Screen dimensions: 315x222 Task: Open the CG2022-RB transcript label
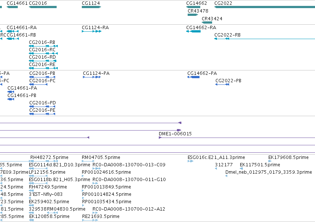[x=227, y=35]
